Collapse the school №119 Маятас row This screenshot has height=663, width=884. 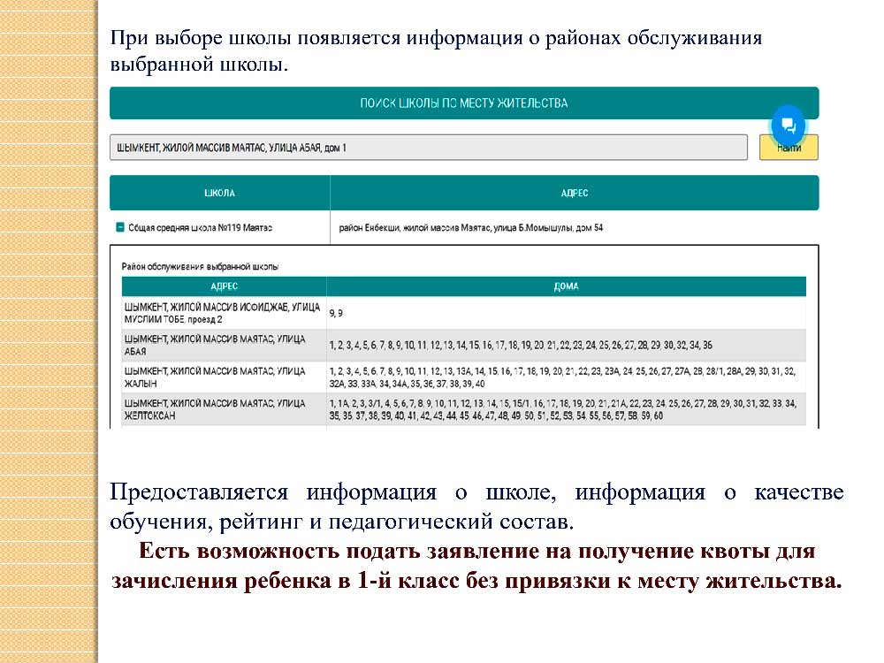(x=119, y=227)
